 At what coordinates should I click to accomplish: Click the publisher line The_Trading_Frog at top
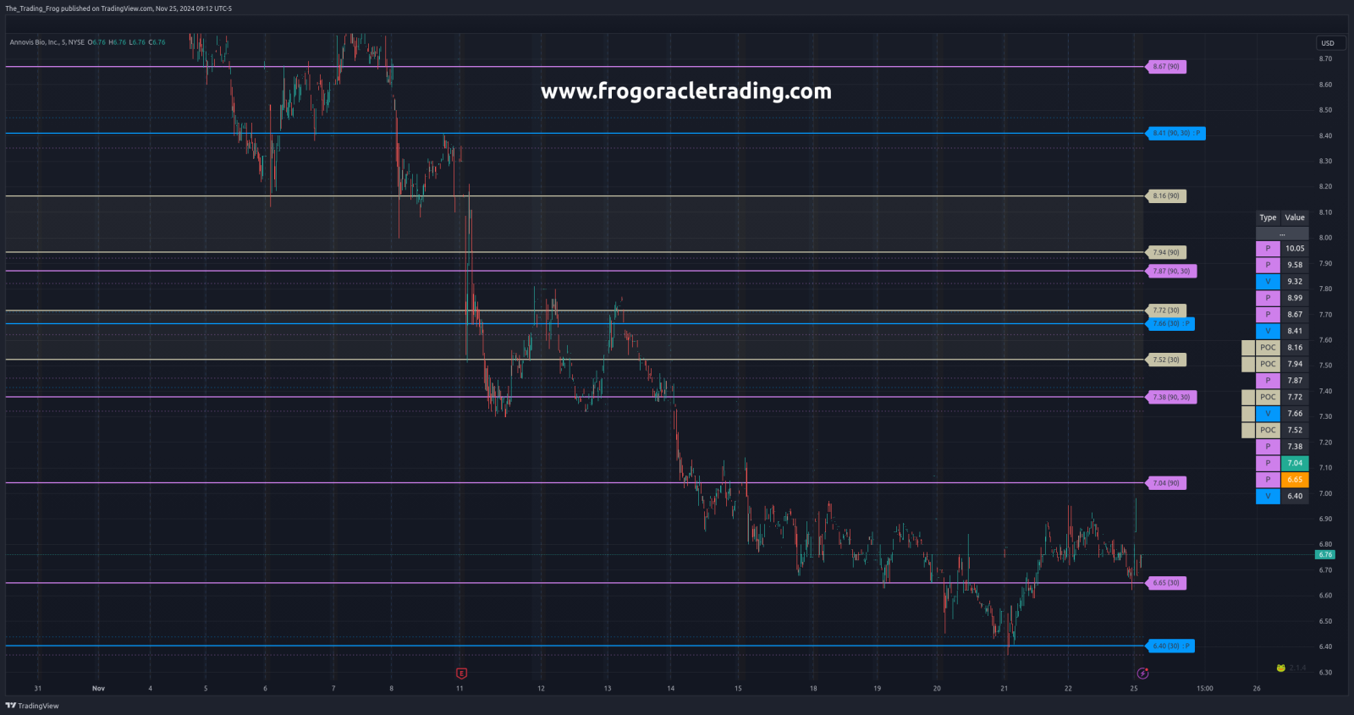click(x=118, y=8)
